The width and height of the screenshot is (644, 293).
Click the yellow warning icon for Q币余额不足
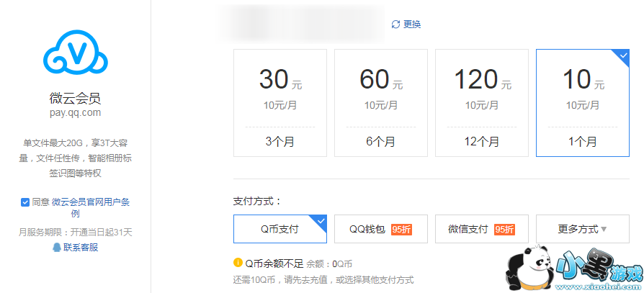238,263
